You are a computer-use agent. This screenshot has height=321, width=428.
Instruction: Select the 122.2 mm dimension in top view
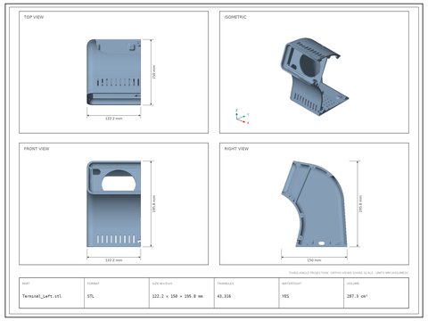pyautogui.click(x=114, y=119)
